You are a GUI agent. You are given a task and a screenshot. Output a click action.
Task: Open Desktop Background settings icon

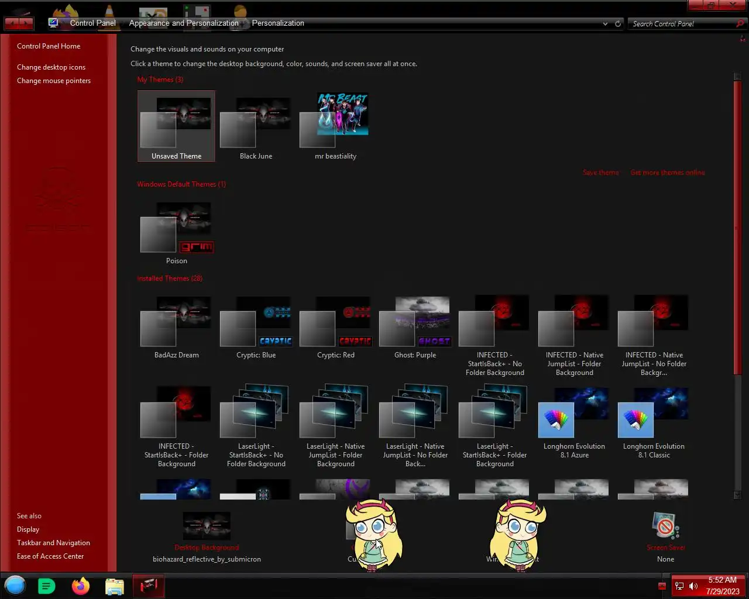[207, 526]
